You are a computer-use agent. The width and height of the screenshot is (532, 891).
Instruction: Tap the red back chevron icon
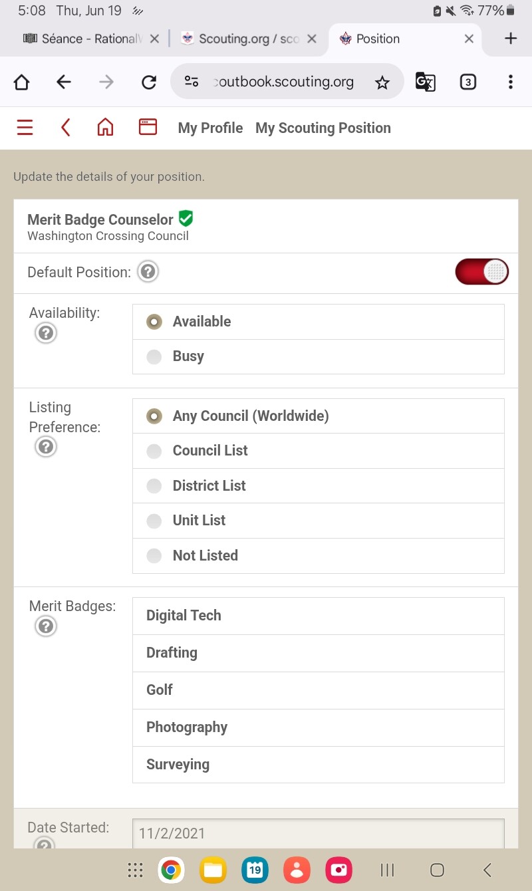pos(65,128)
